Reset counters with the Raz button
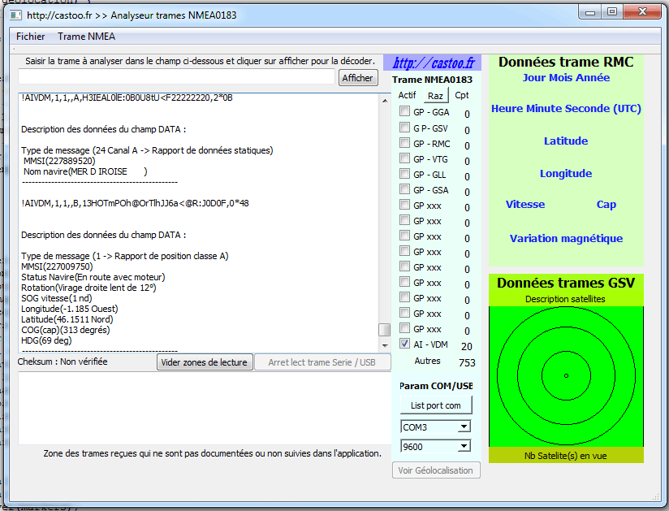The image size is (669, 511). [435, 96]
